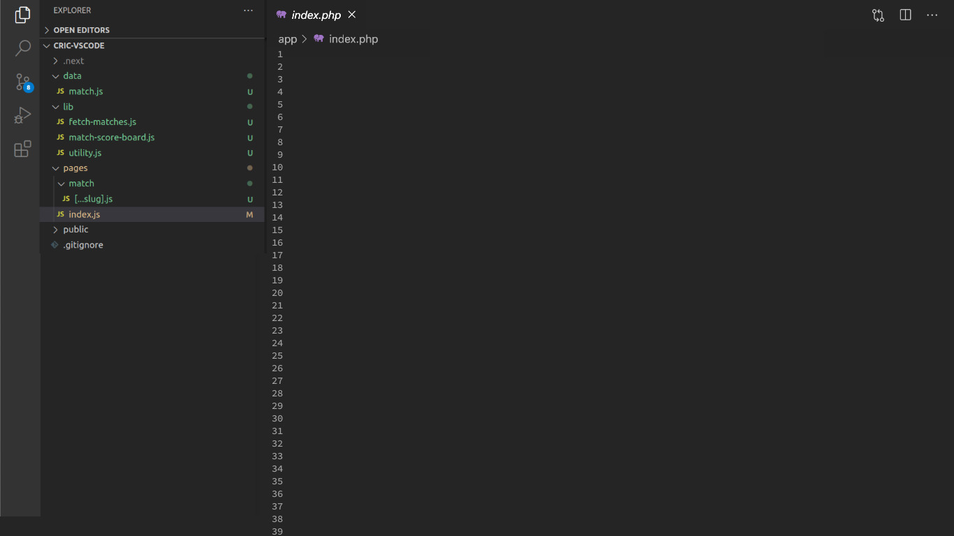Open Explorer panel's ellipsis actions menu
954x536 pixels.
248,10
